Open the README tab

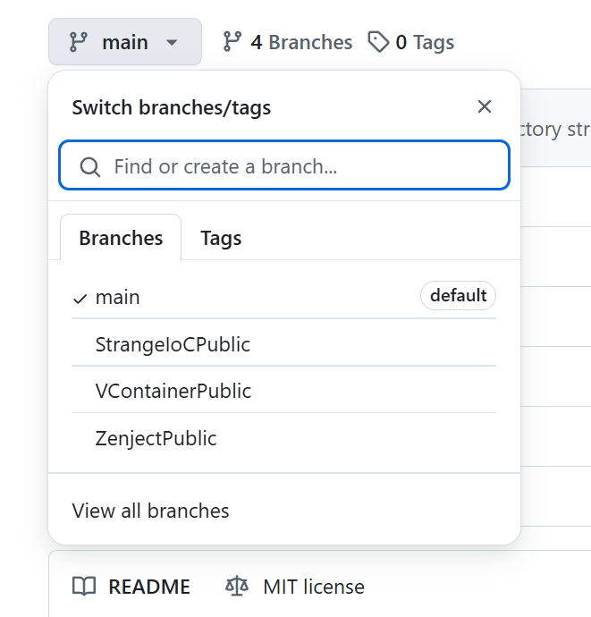(131, 587)
